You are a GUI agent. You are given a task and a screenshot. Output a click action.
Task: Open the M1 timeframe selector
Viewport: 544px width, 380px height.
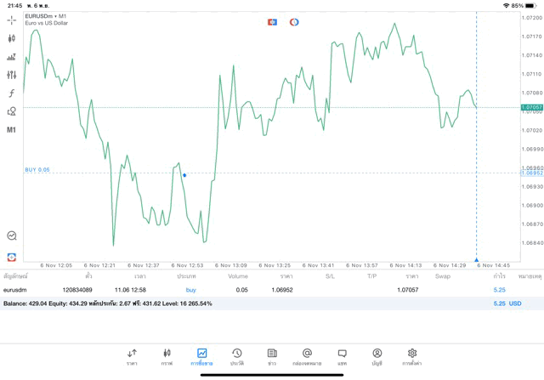(11, 130)
